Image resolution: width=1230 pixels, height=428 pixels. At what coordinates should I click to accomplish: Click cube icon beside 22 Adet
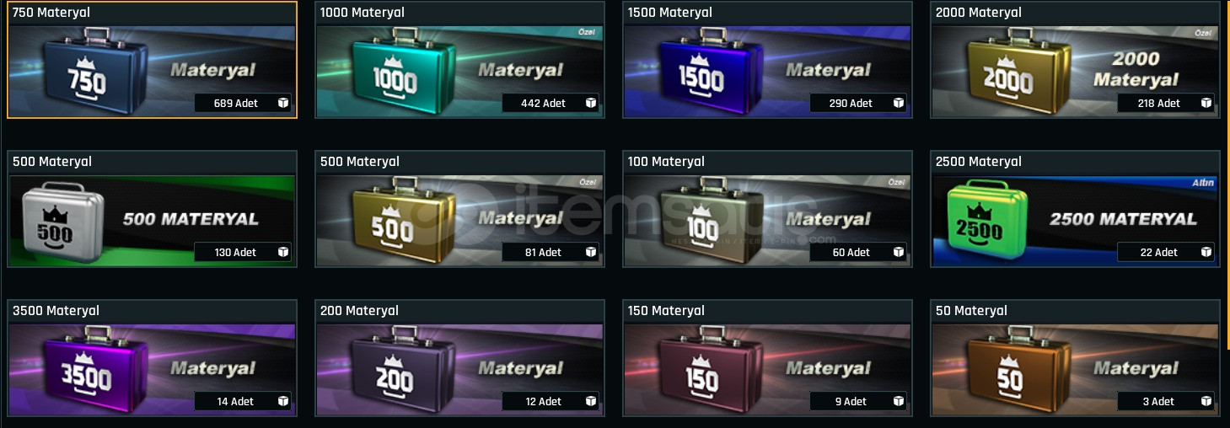1206,252
